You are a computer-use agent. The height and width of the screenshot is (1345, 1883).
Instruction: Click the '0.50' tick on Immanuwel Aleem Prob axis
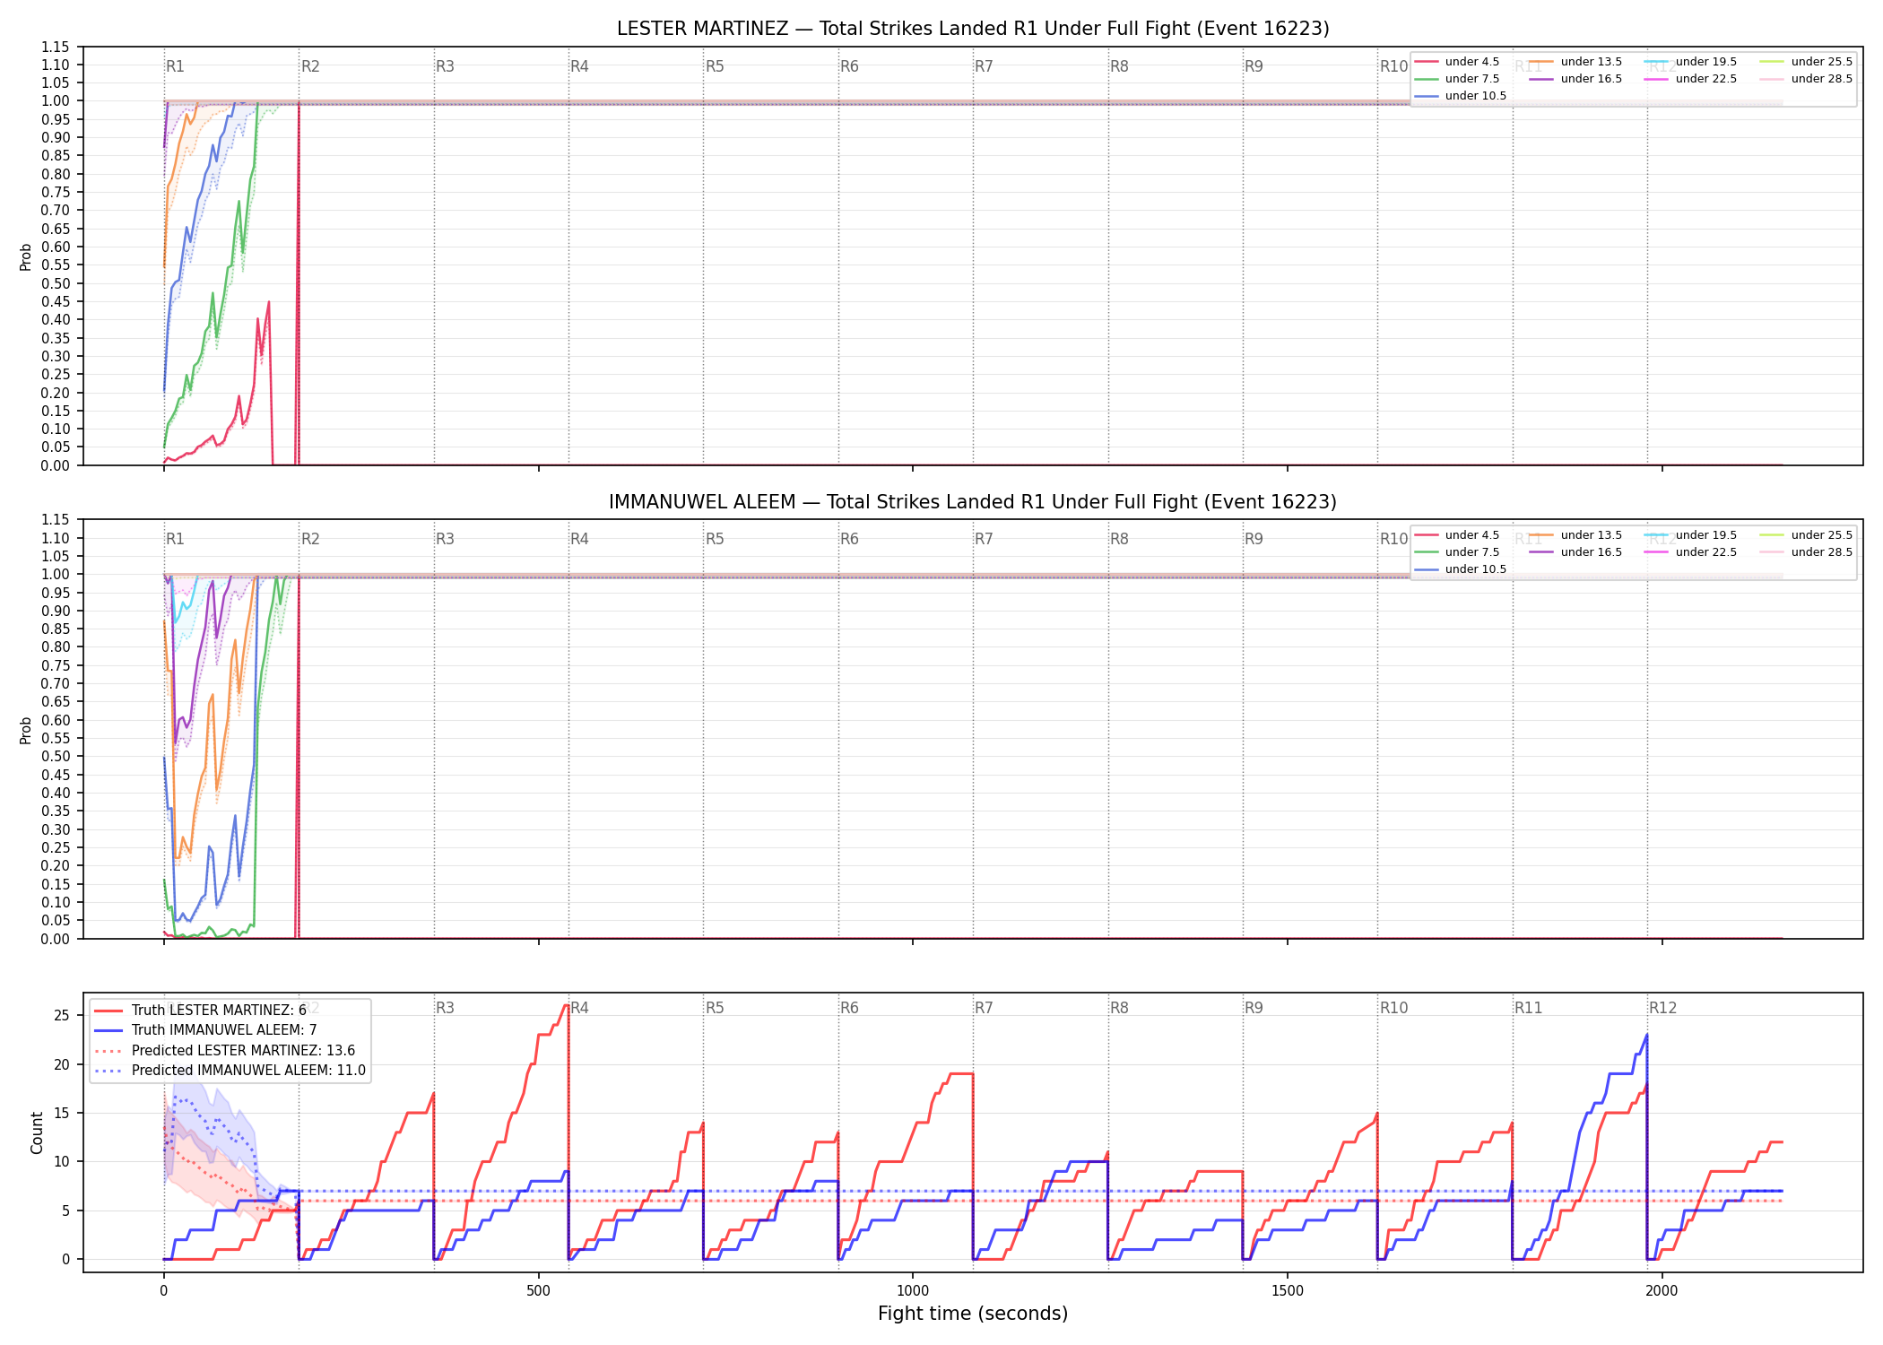tap(56, 756)
